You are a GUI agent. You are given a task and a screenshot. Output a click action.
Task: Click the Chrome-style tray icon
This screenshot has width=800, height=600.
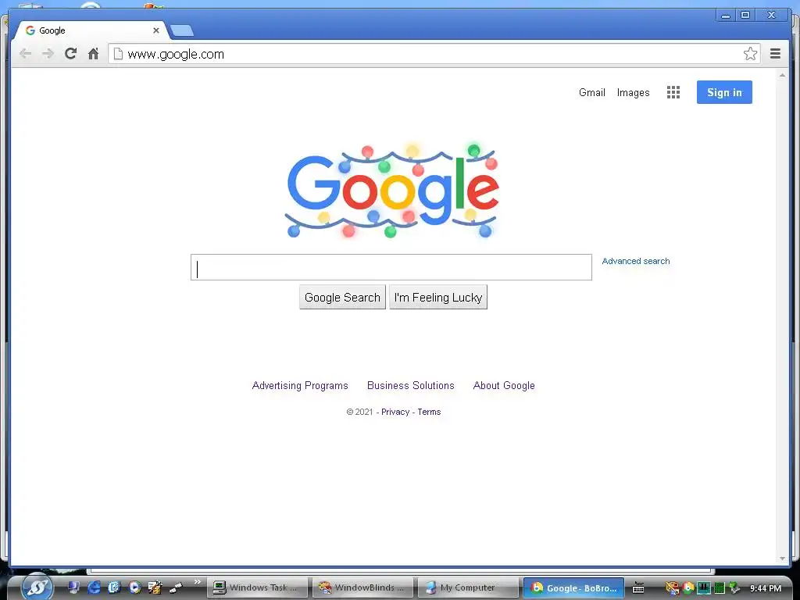tap(689, 588)
